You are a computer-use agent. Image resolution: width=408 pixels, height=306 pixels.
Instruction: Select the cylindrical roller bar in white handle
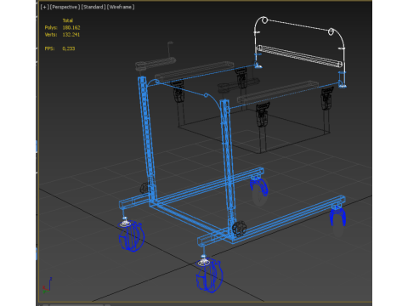pyautogui.click(x=299, y=56)
